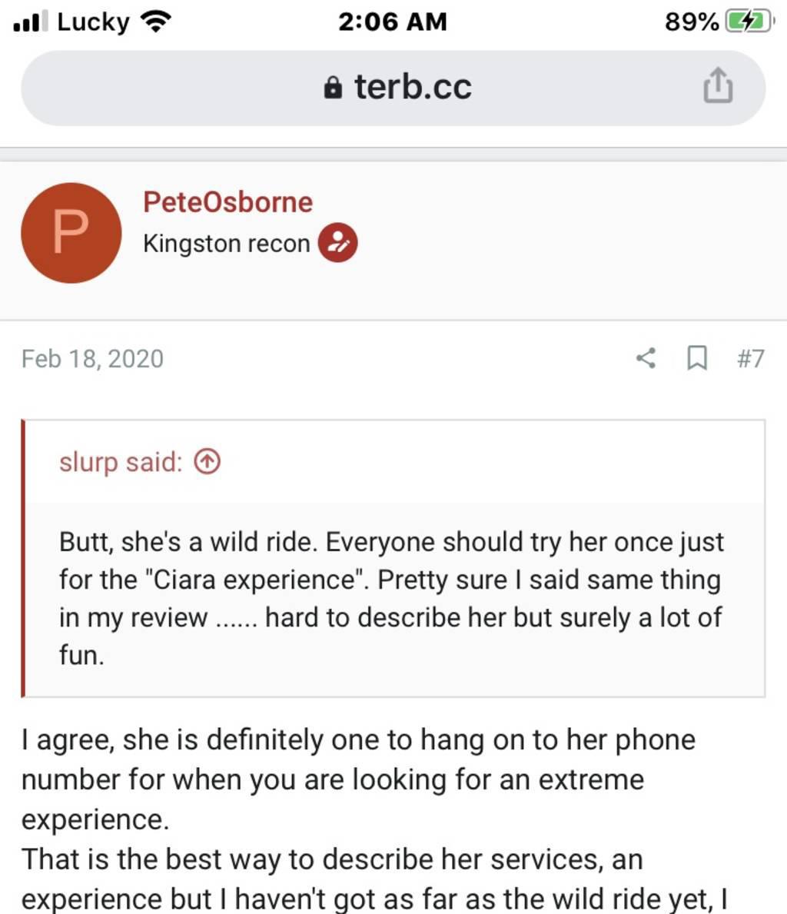Tap the red badge icon beside Kingston recon
787x914 pixels.
(337, 243)
